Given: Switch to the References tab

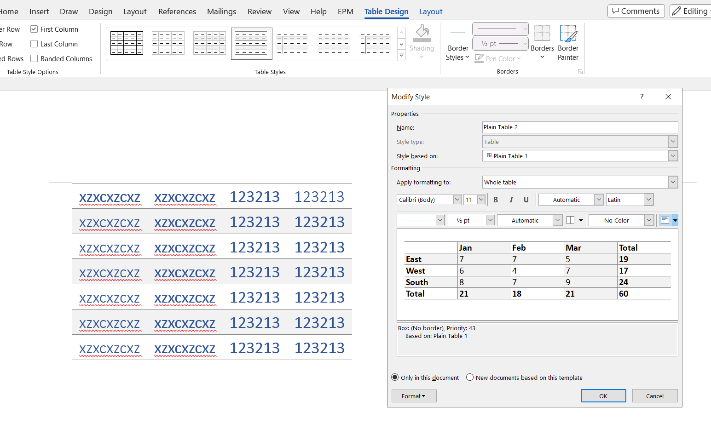Looking at the screenshot, I should coord(177,11).
